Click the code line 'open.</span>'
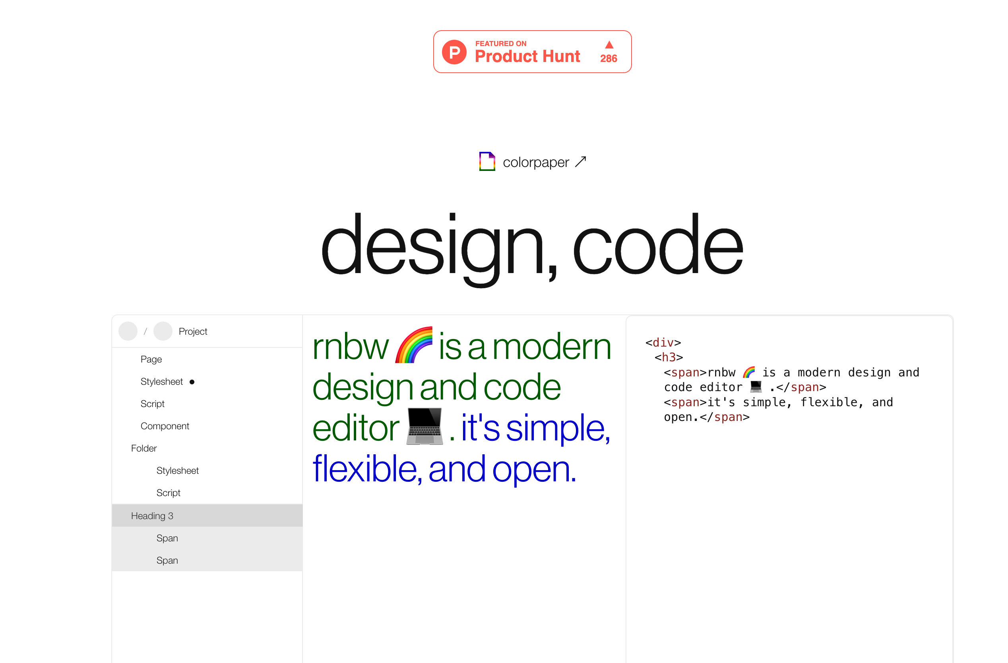 [x=706, y=417]
